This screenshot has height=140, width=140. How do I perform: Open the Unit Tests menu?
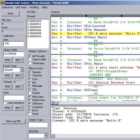point(21,7)
